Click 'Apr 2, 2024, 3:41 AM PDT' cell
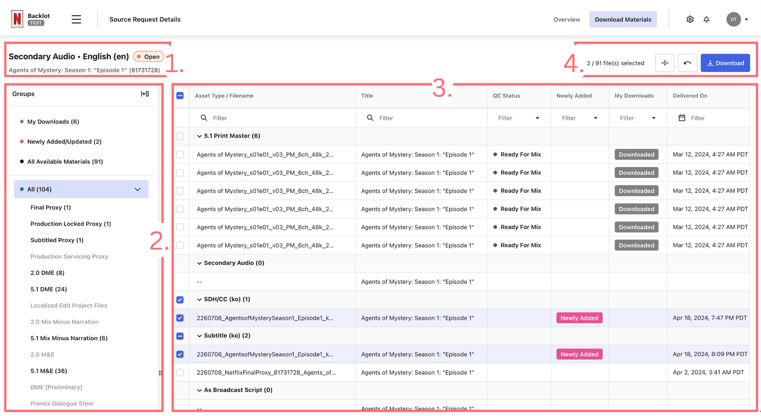Viewport: 761px width, 416px height. pos(708,373)
